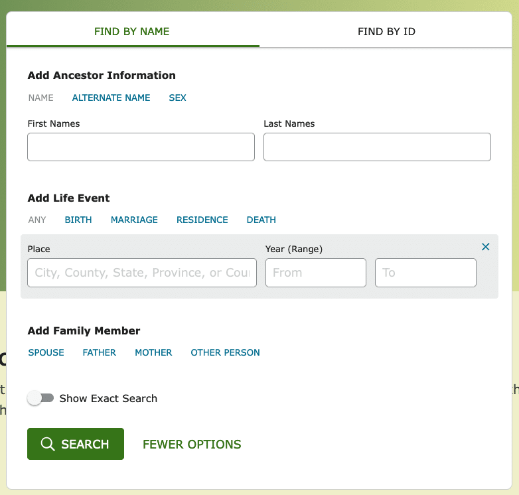Choose the Birth life event
Viewport: 519px width, 495px height.
78,220
